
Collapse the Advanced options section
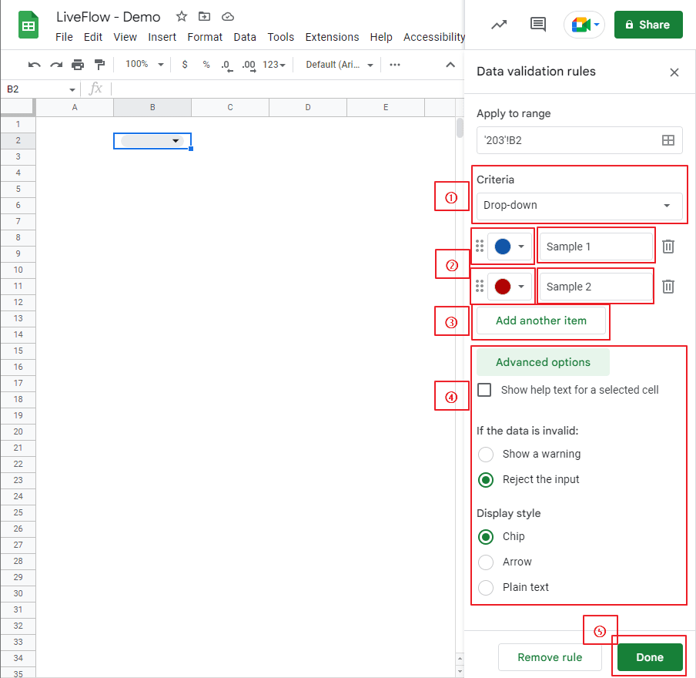click(543, 363)
